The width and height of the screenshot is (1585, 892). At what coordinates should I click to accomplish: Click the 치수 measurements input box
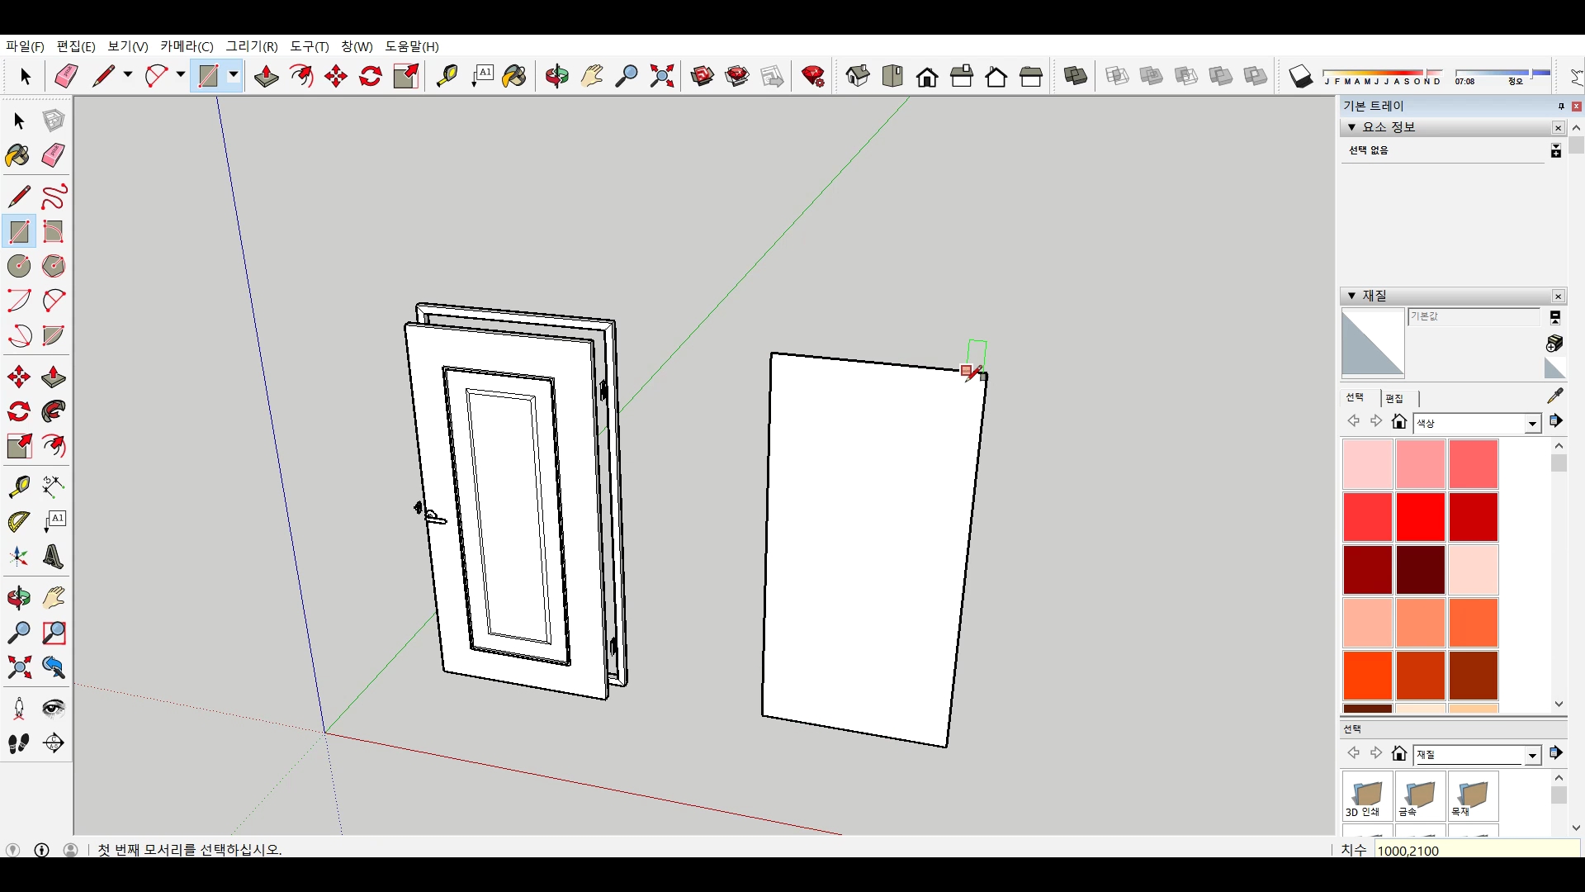coord(1476,850)
